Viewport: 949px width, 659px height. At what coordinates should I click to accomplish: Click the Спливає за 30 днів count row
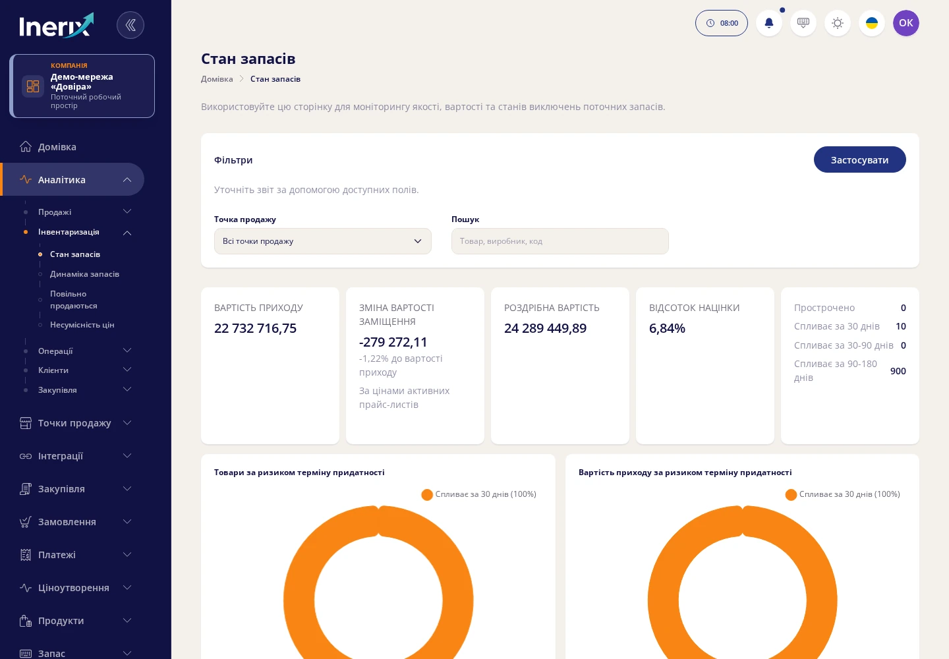coord(850,326)
